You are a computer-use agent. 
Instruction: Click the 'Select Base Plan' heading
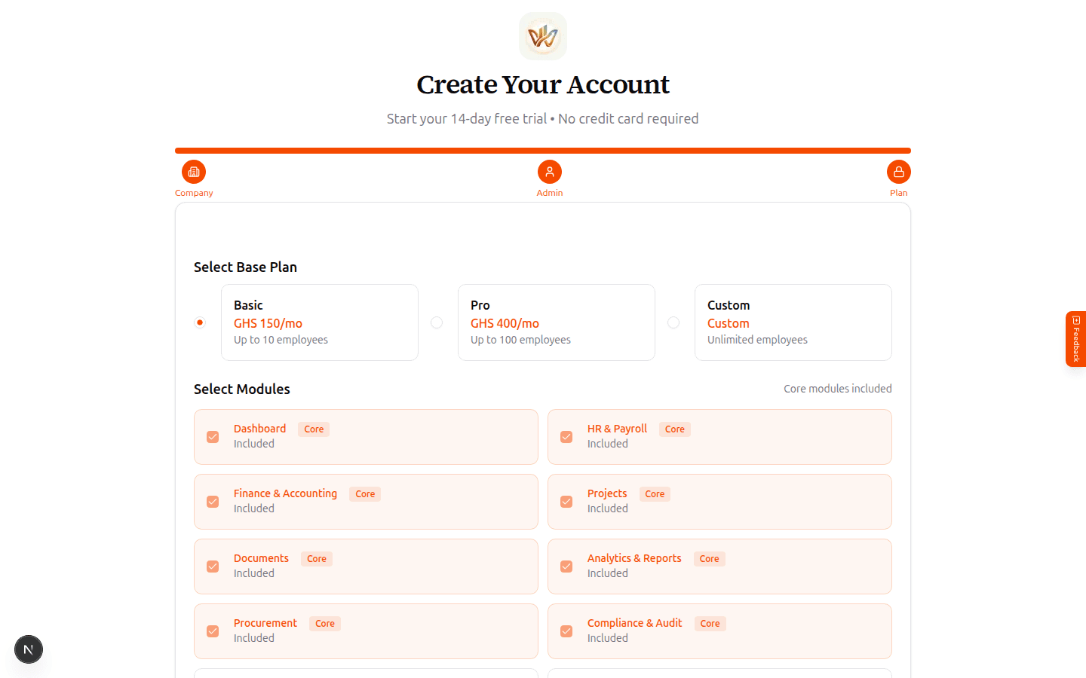click(245, 267)
